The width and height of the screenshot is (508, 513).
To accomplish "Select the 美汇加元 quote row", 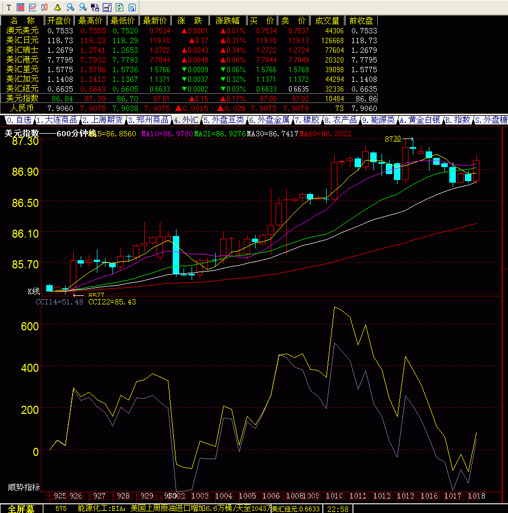I will [x=189, y=79].
